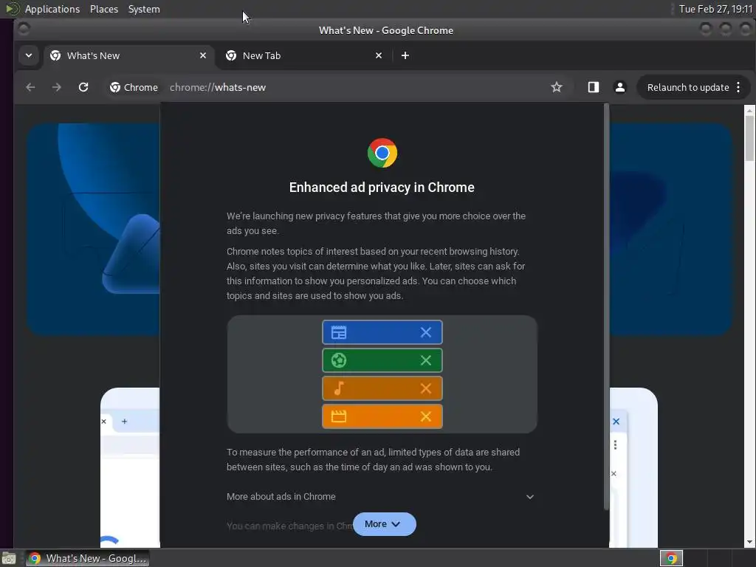This screenshot has width=756, height=567.
Task: Open the System menu
Action: pyautogui.click(x=144, y=9)
